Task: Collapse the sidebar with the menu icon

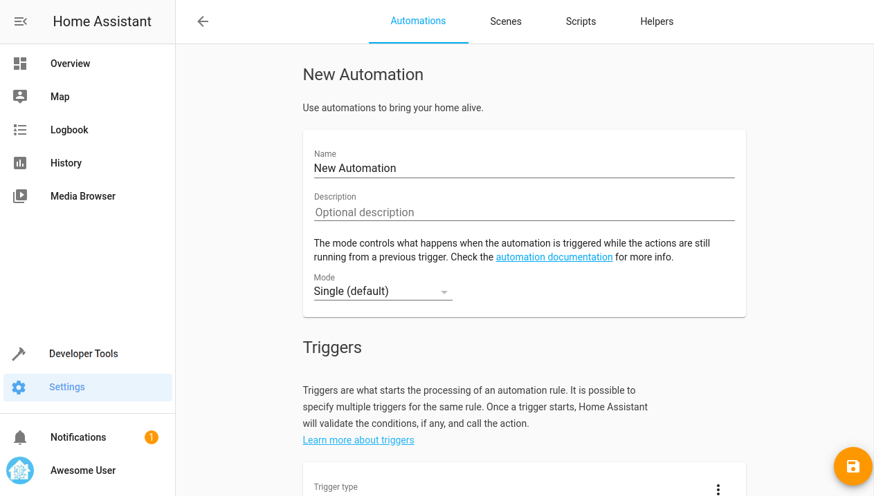Action: click(20, 21)
